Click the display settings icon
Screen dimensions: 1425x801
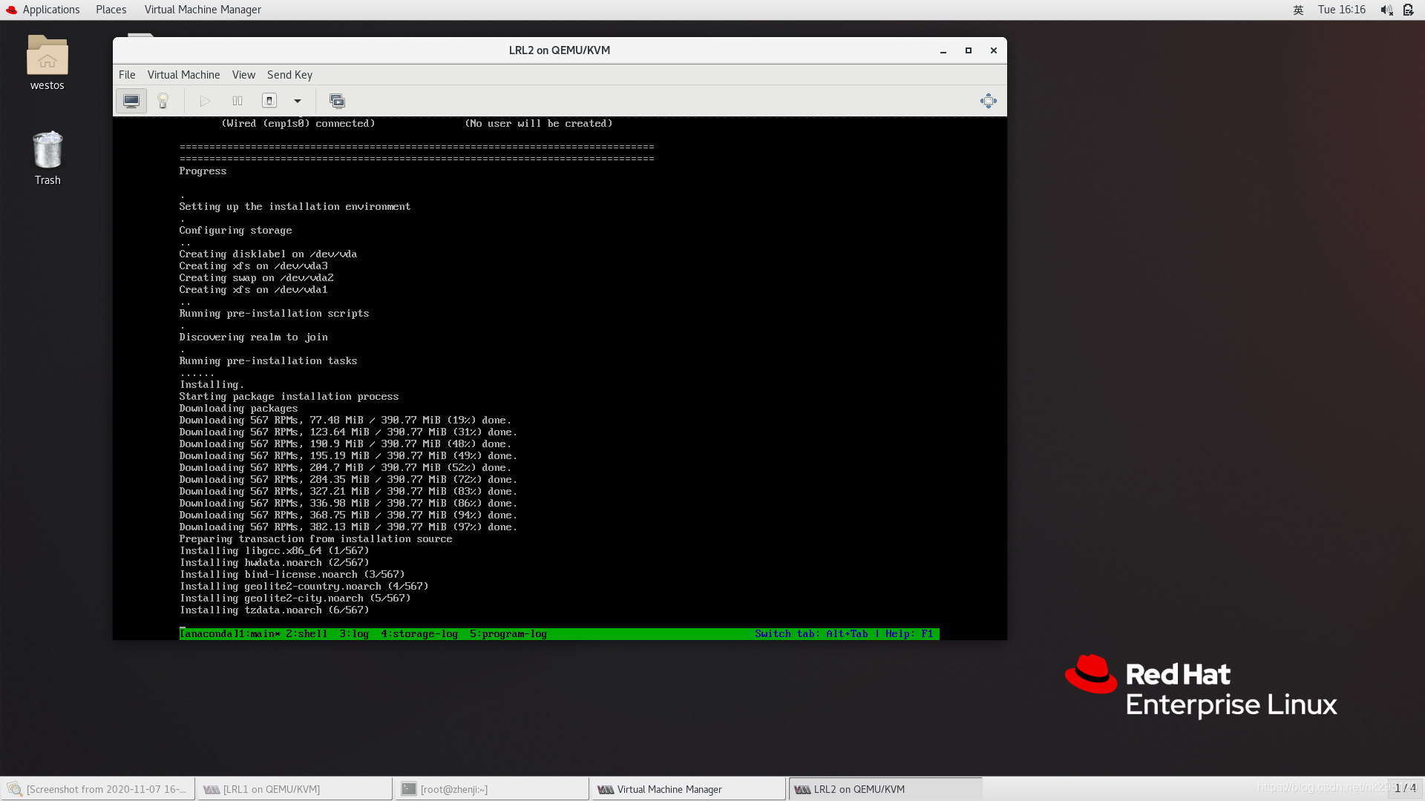[x=131, y=100]
